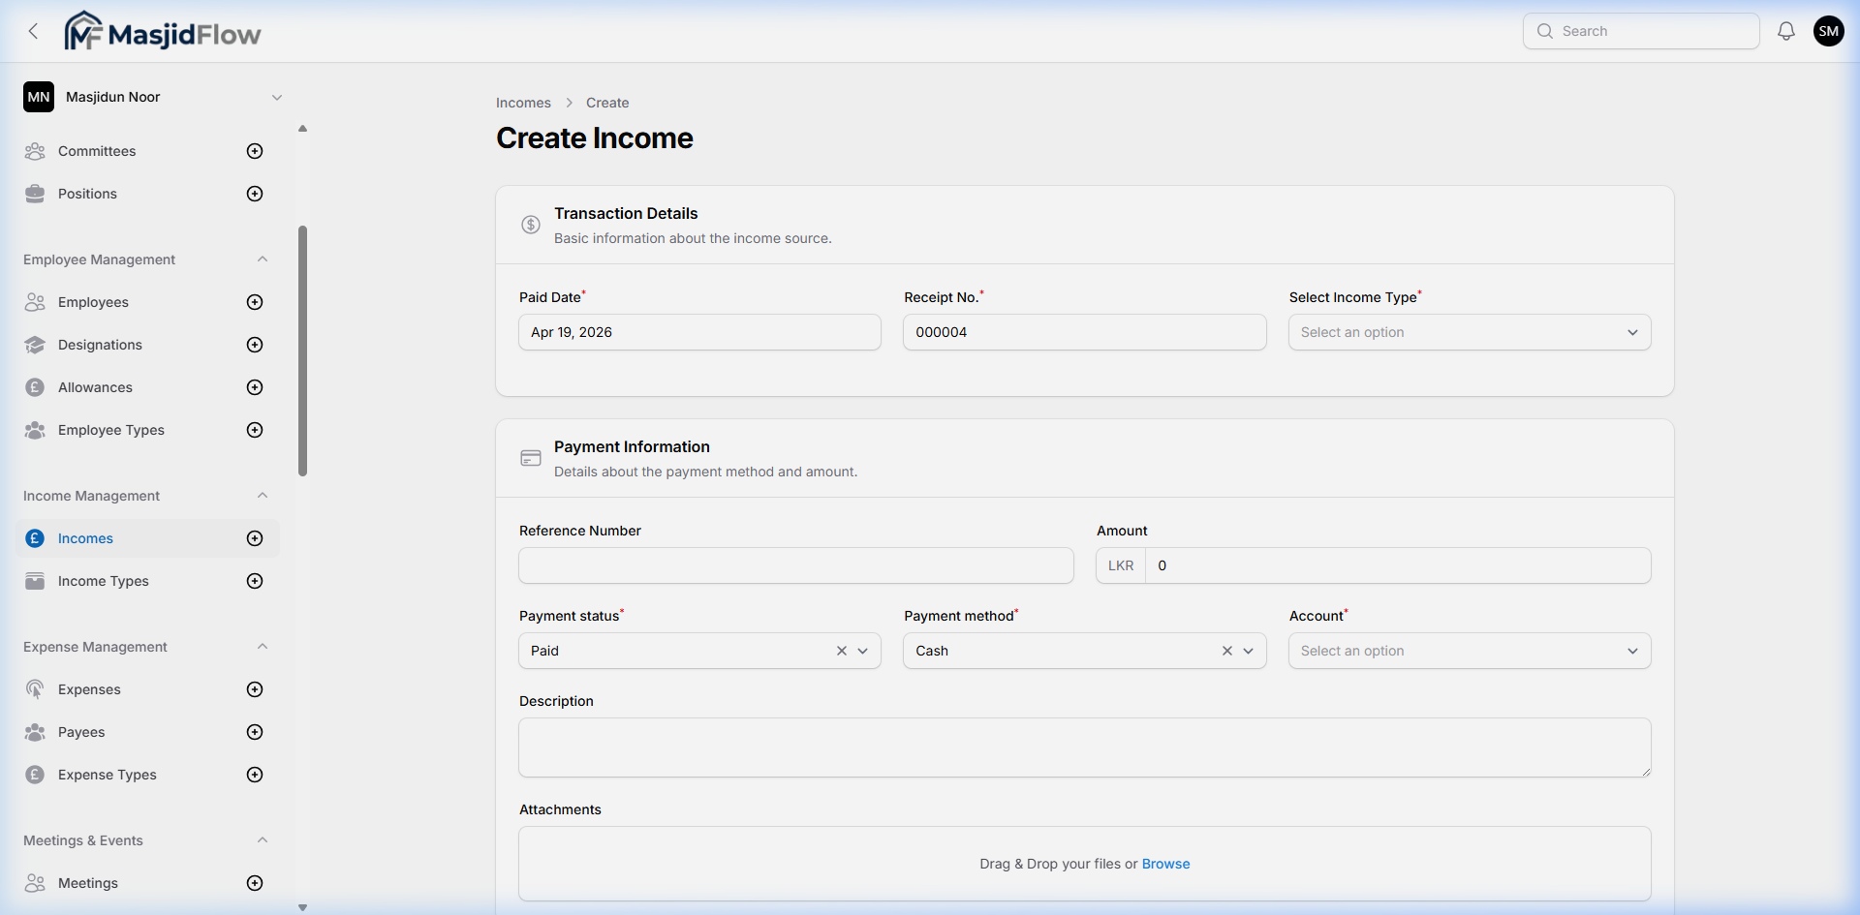Go to the Expense Types menu item
Viewport: 1860px width, 915px height.
106,775
